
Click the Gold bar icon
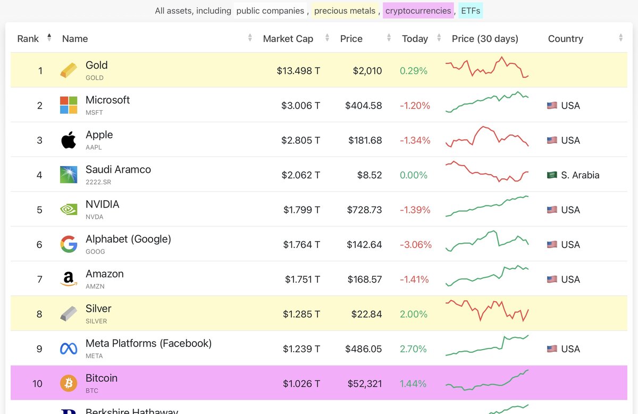[x=69, y=70]
